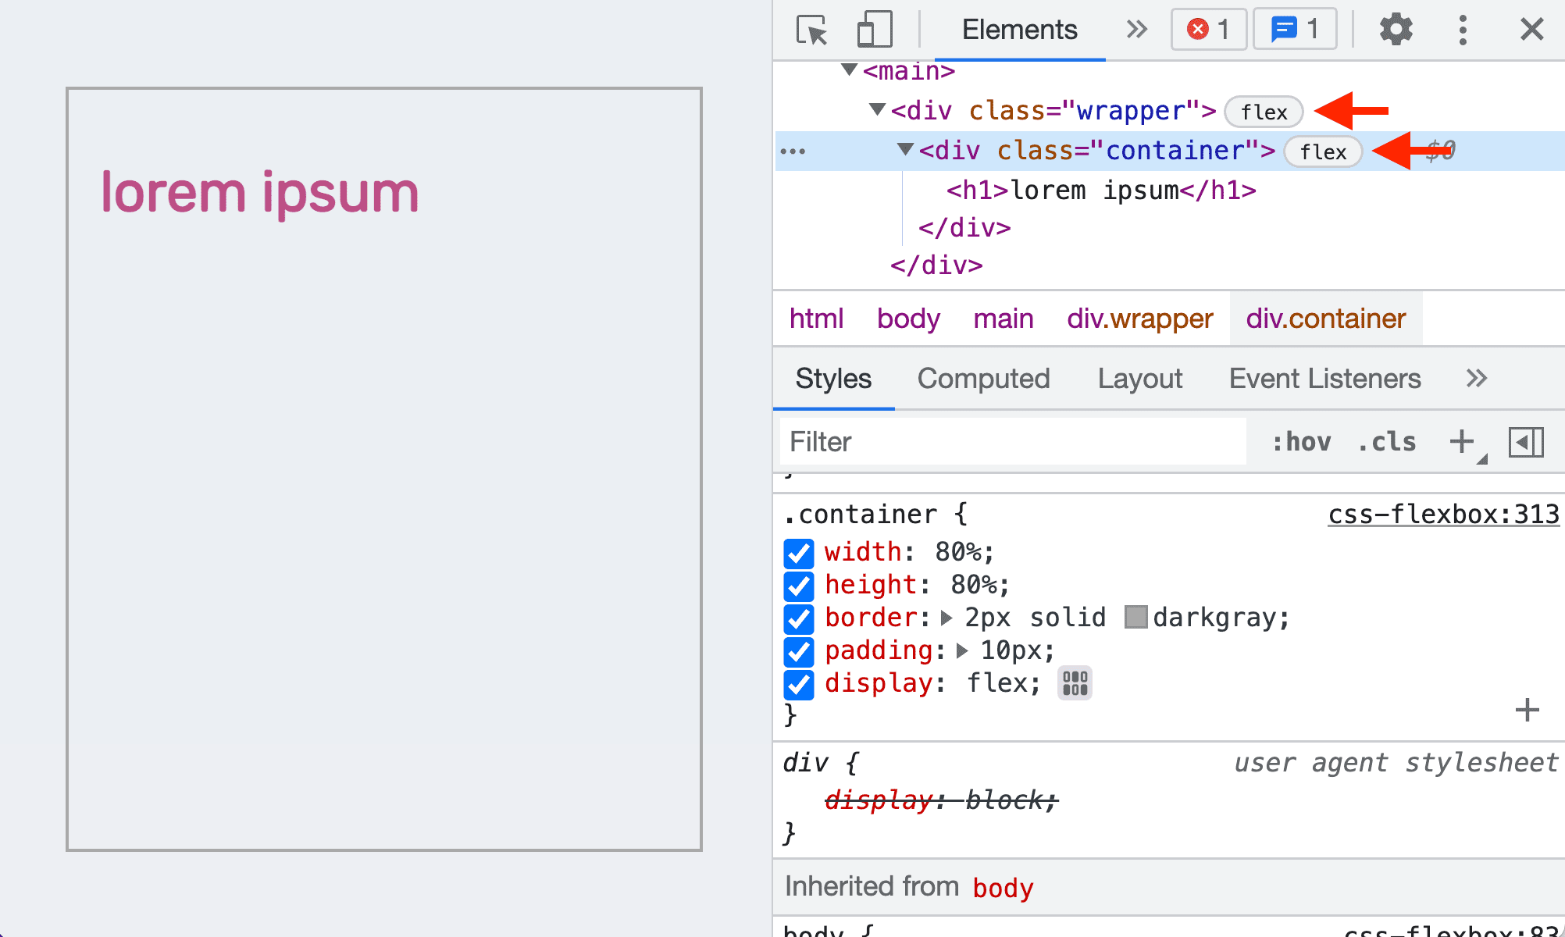
Task: Click the add new style rule icon
Action: point(1463,440)
